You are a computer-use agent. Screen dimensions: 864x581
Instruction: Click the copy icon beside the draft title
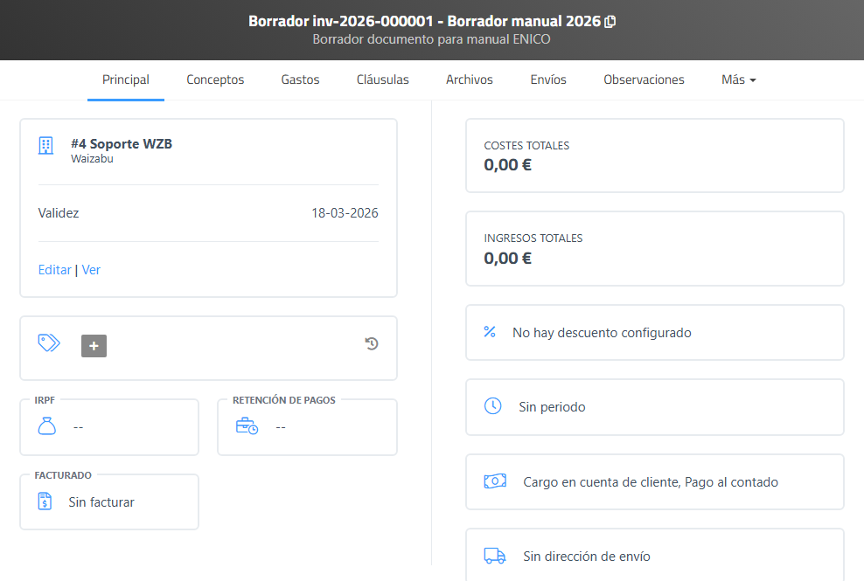pos(610,22)
